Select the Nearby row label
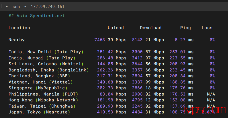The width and height of the screenshot is (228, 118). [x=17, y=40]
